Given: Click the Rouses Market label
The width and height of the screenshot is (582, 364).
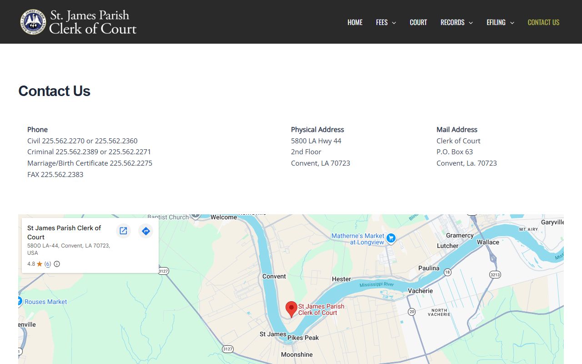Looking at the screenshot, I should point(45,302).
